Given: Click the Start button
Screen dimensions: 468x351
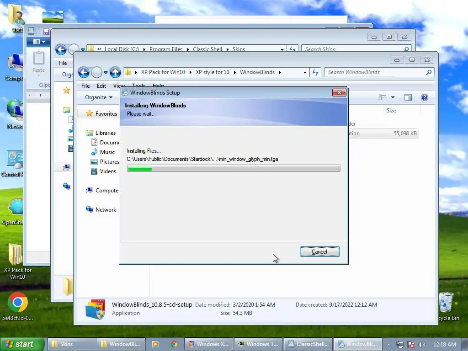Looking at the screenshot, I should coord(22,344).
